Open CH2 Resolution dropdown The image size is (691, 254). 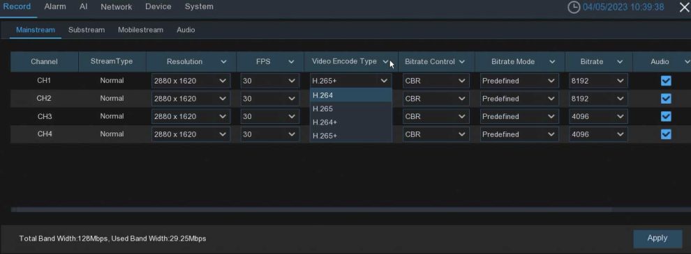[191, 98]
